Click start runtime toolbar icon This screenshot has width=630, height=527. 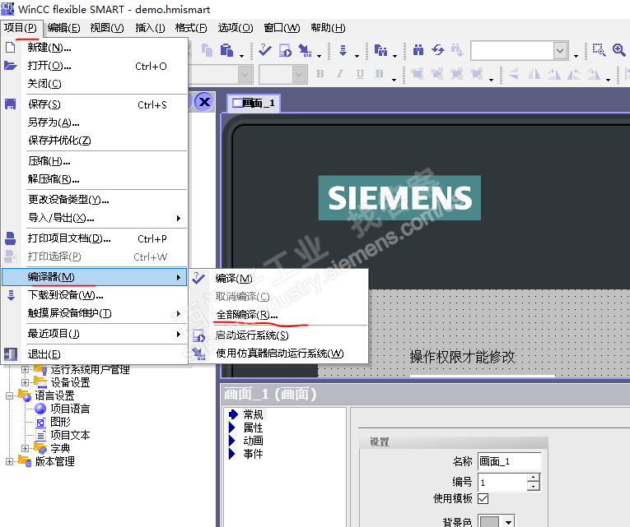click(x=285, y=50)
